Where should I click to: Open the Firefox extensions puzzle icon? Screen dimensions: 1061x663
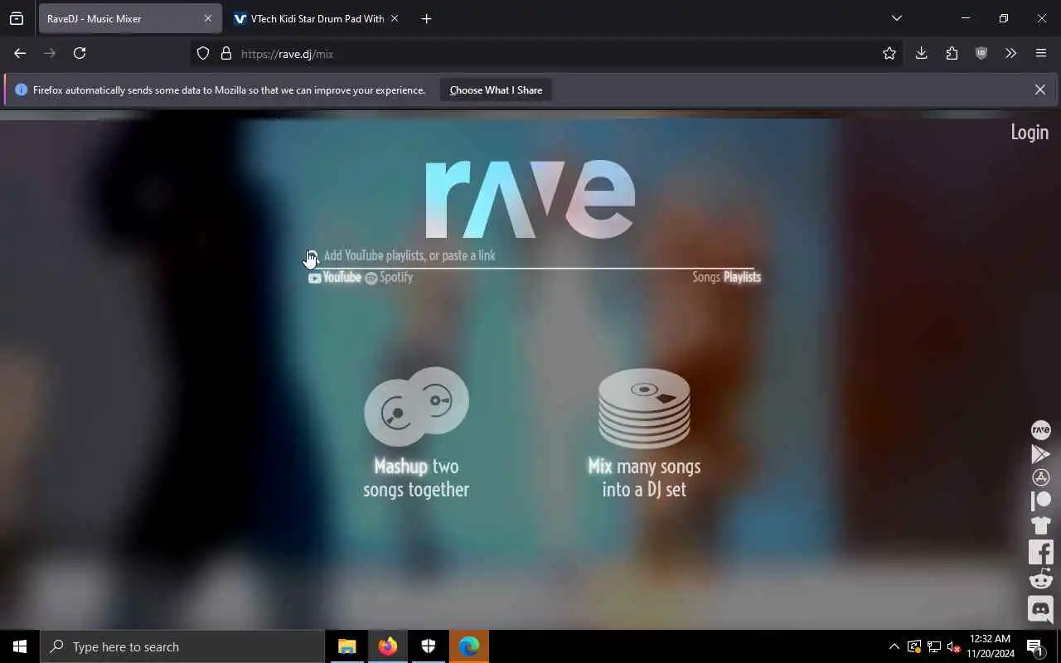pyautogui.click(x=952, y=53)
